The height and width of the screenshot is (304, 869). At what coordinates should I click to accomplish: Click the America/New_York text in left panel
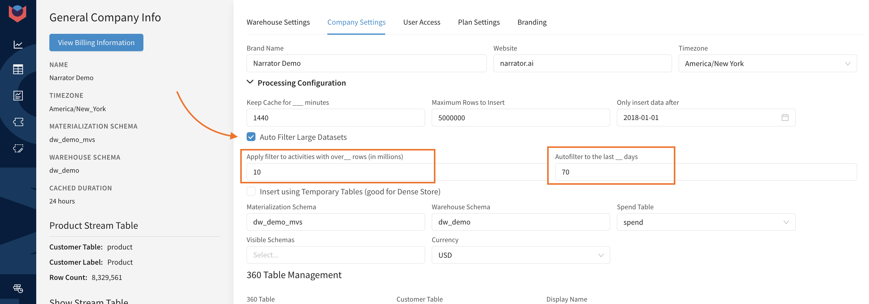(x=77, y=109)
